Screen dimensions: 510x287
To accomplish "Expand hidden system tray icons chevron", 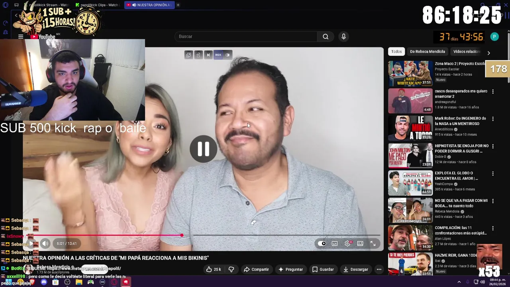I will (459, 282).
